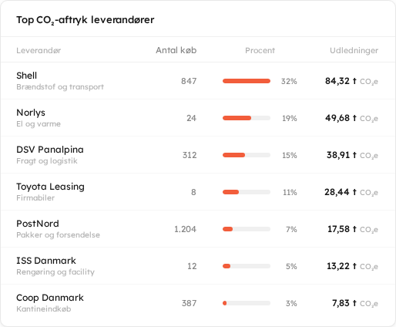The width and height of the screenshot is (396, 327).
Task: Click the Top CO₂-aftryk leverandører title
Action: 86,20
